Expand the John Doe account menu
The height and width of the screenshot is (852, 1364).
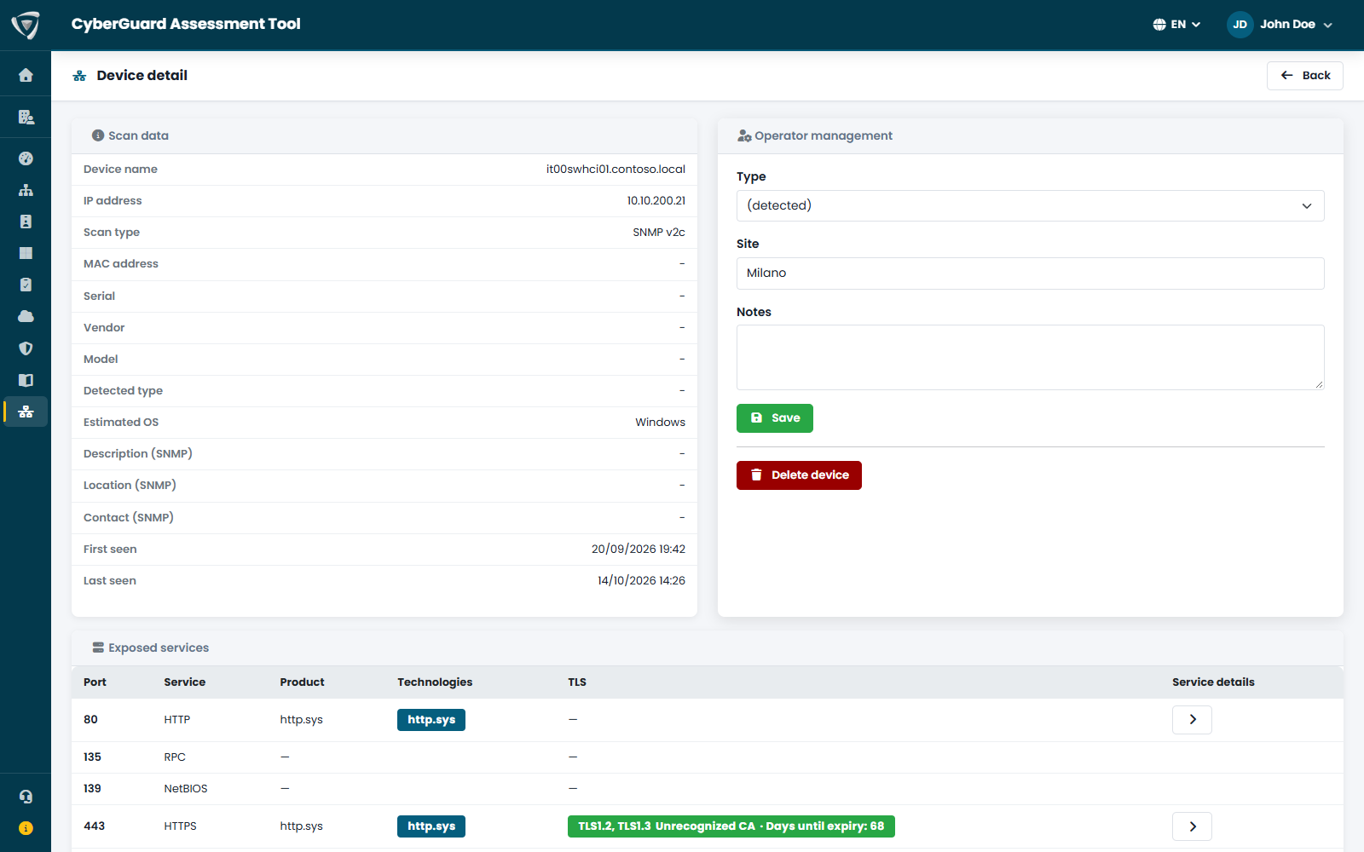tap(1296, 25)
